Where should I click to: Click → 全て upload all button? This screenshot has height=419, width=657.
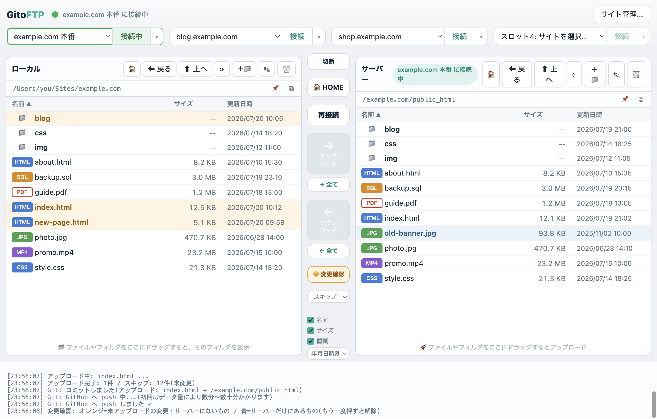(329, 185)
